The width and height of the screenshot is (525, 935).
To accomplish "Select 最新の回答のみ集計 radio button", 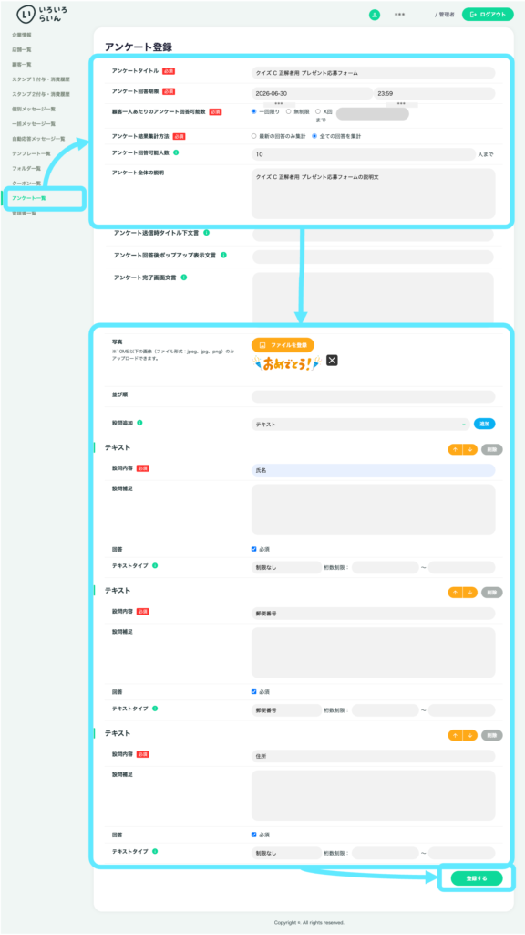I will click(254, 136).
